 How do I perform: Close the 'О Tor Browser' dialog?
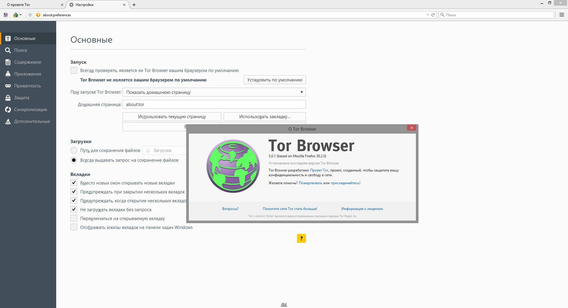coord(412,128)
